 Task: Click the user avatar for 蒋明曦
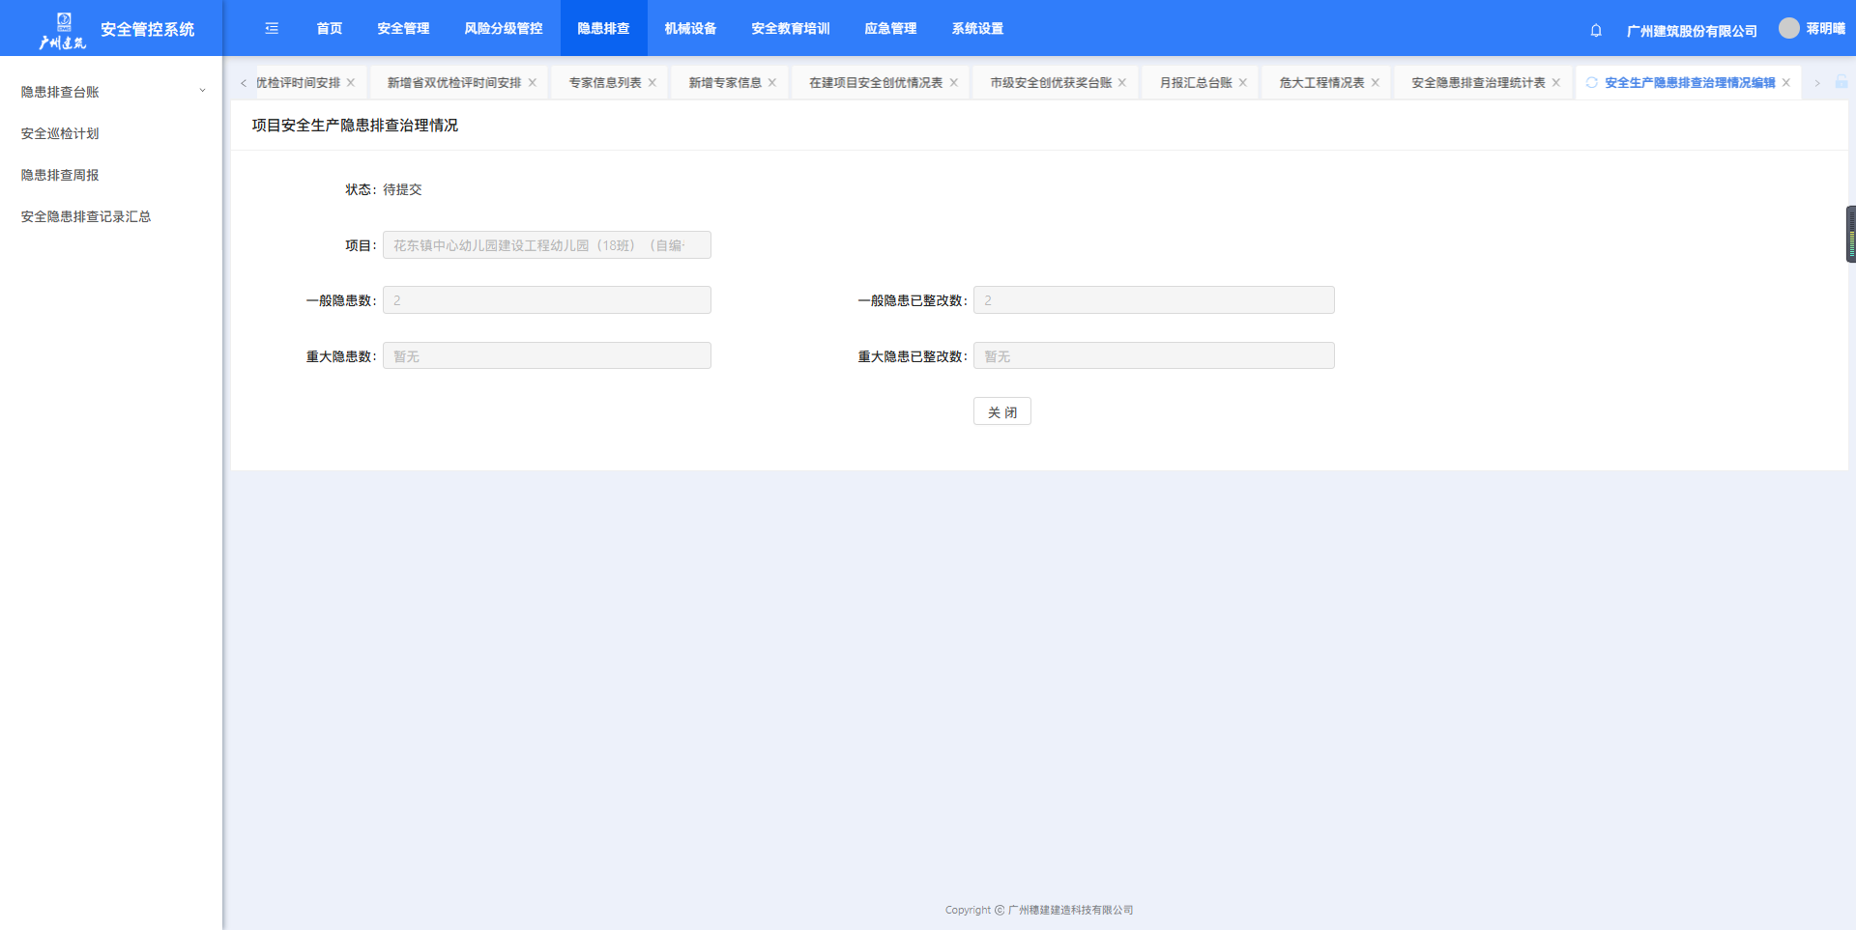click(1788, 28)
